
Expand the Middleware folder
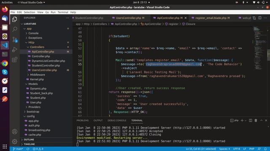(x=38, y=75)
